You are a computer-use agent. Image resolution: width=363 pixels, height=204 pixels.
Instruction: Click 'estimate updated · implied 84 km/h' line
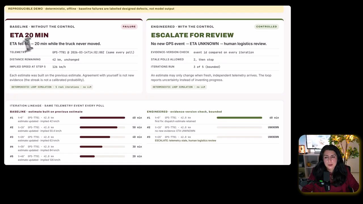click(39, 150)
